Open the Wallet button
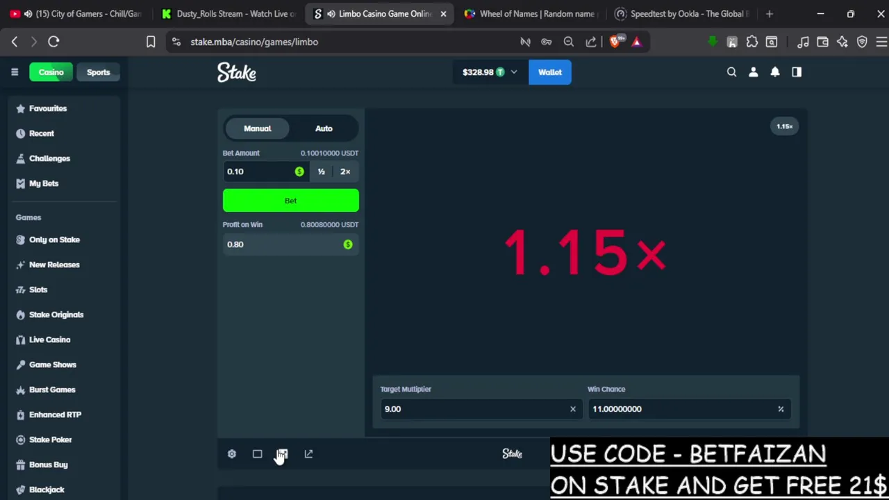The width and height of the screenshot is (889, 500). tap(549, 72)
